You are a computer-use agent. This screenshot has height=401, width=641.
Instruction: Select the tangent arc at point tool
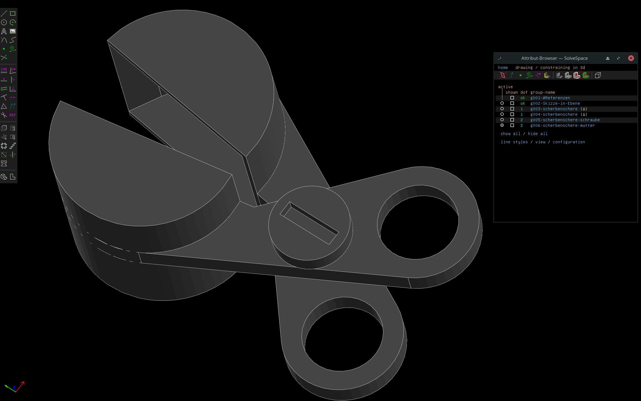point(4,40)
